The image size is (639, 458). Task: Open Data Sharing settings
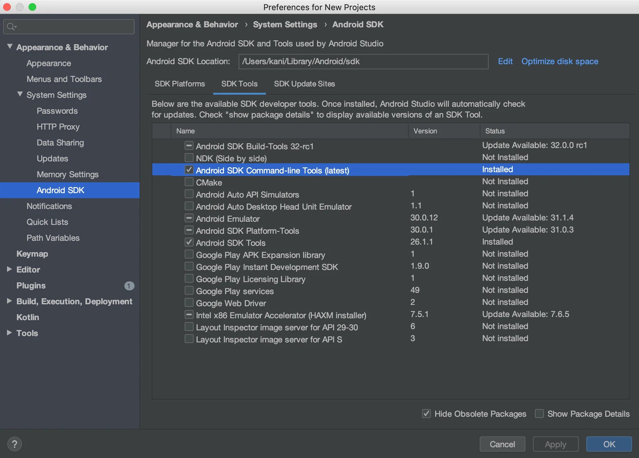point(60,143)
